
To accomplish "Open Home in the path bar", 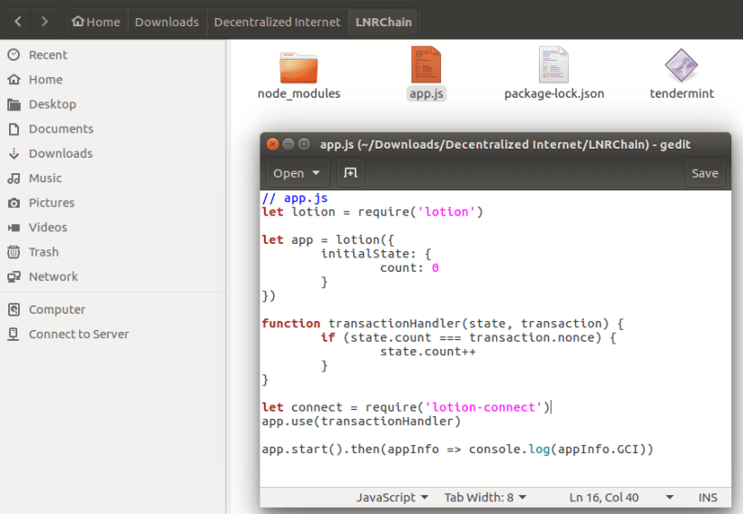I will 96,22.
